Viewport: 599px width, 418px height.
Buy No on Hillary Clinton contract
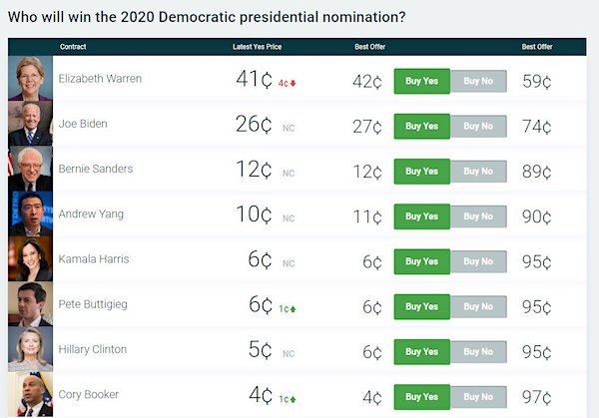coord(478,351)
